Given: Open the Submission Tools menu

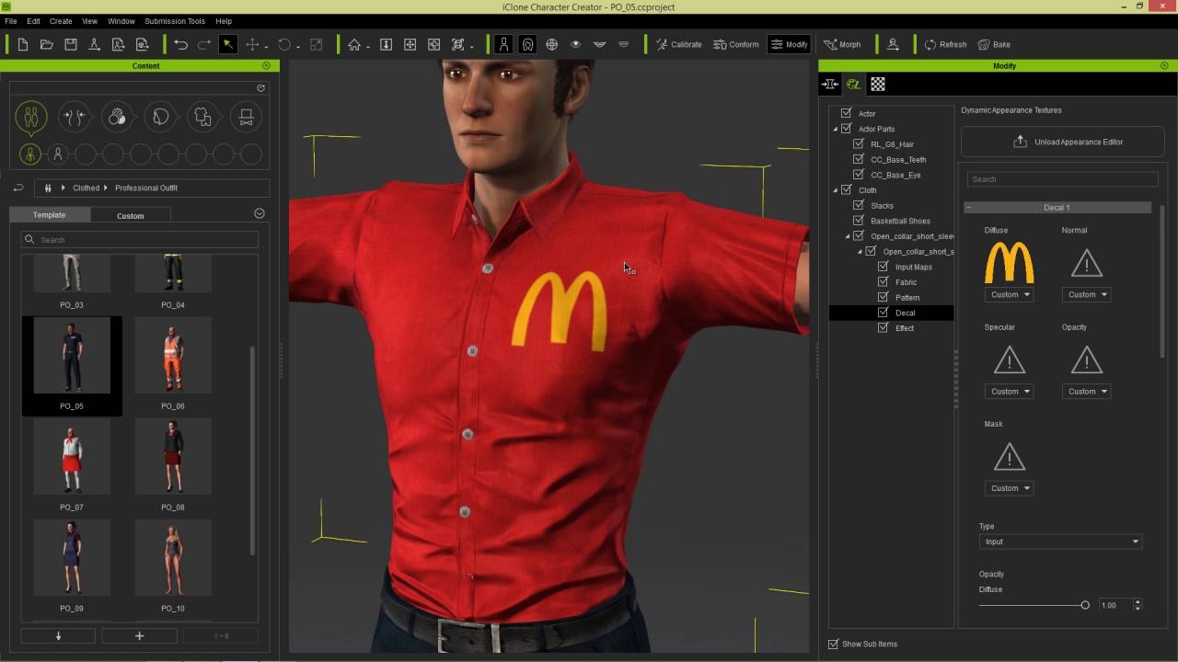Looking at the screenshot, I should (x=175, y=21).
